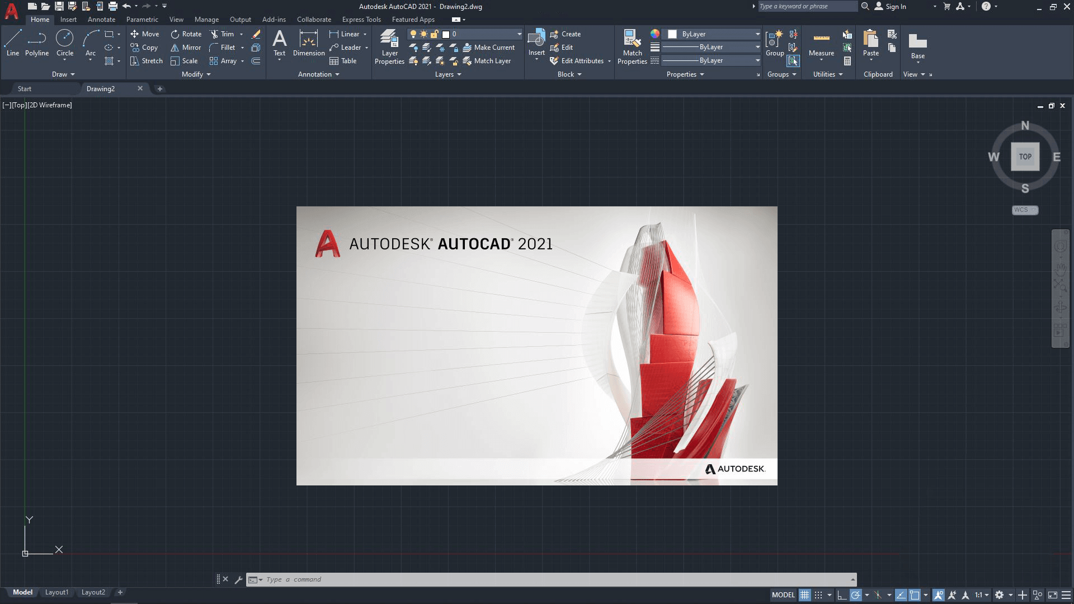Select the Polyline tool
Viewport: 1074px width, 604px height.
(37, 43)
